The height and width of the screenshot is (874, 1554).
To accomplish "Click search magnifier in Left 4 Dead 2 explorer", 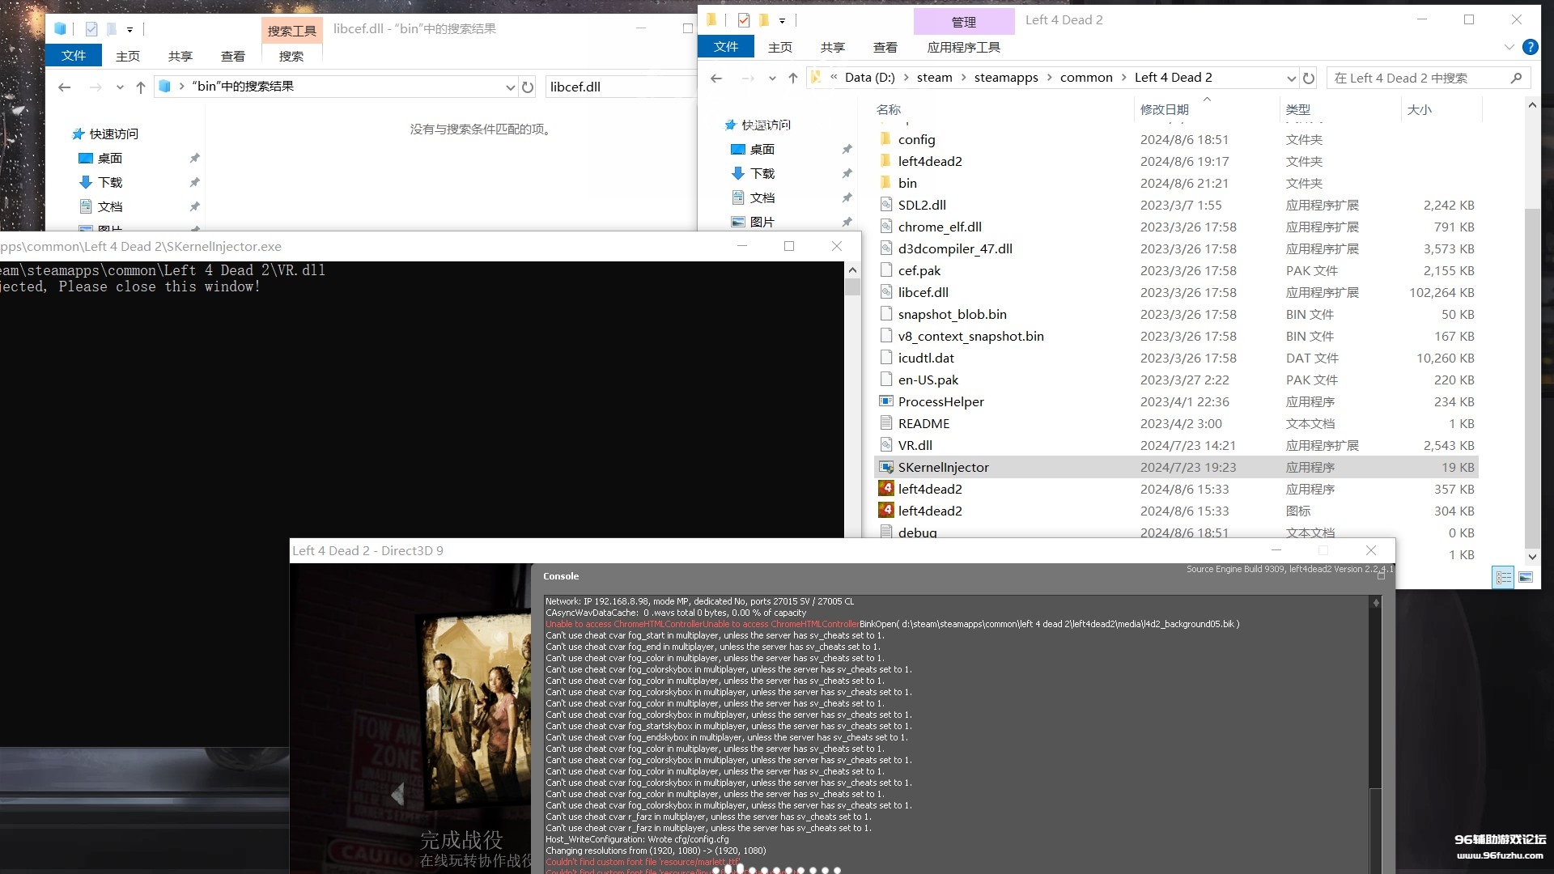I will point(1516,78).
